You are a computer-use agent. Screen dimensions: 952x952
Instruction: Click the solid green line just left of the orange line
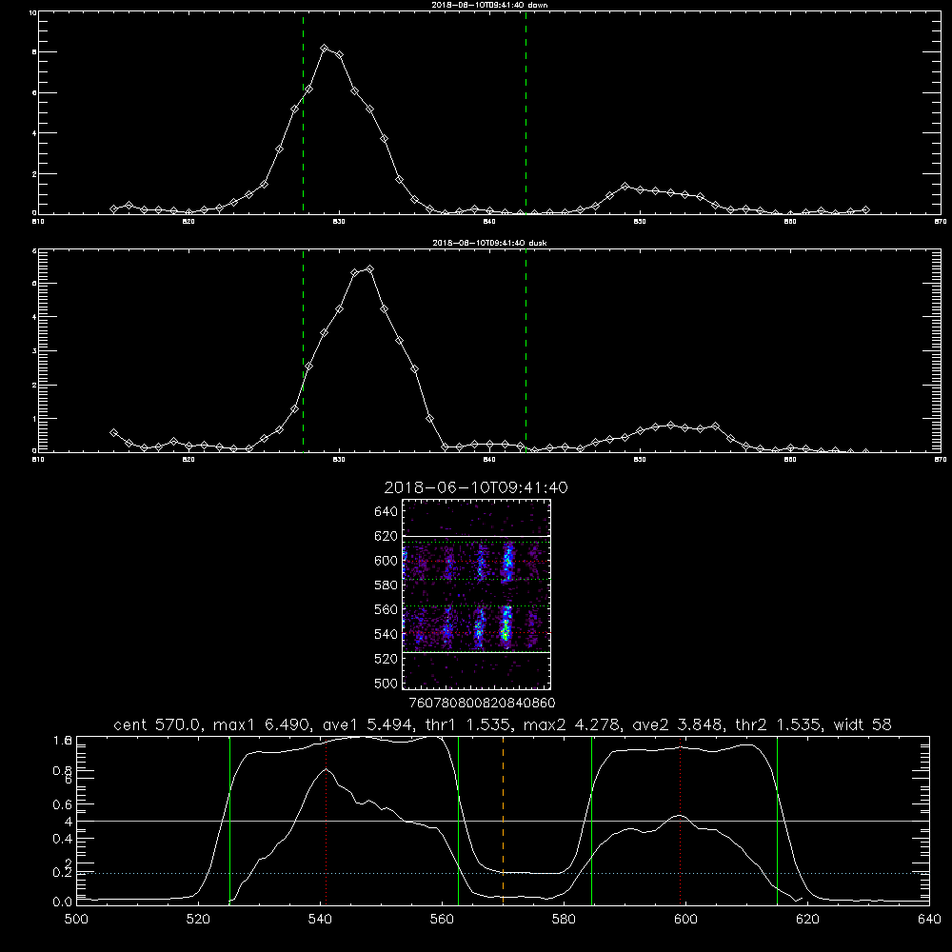coord(459,821)
